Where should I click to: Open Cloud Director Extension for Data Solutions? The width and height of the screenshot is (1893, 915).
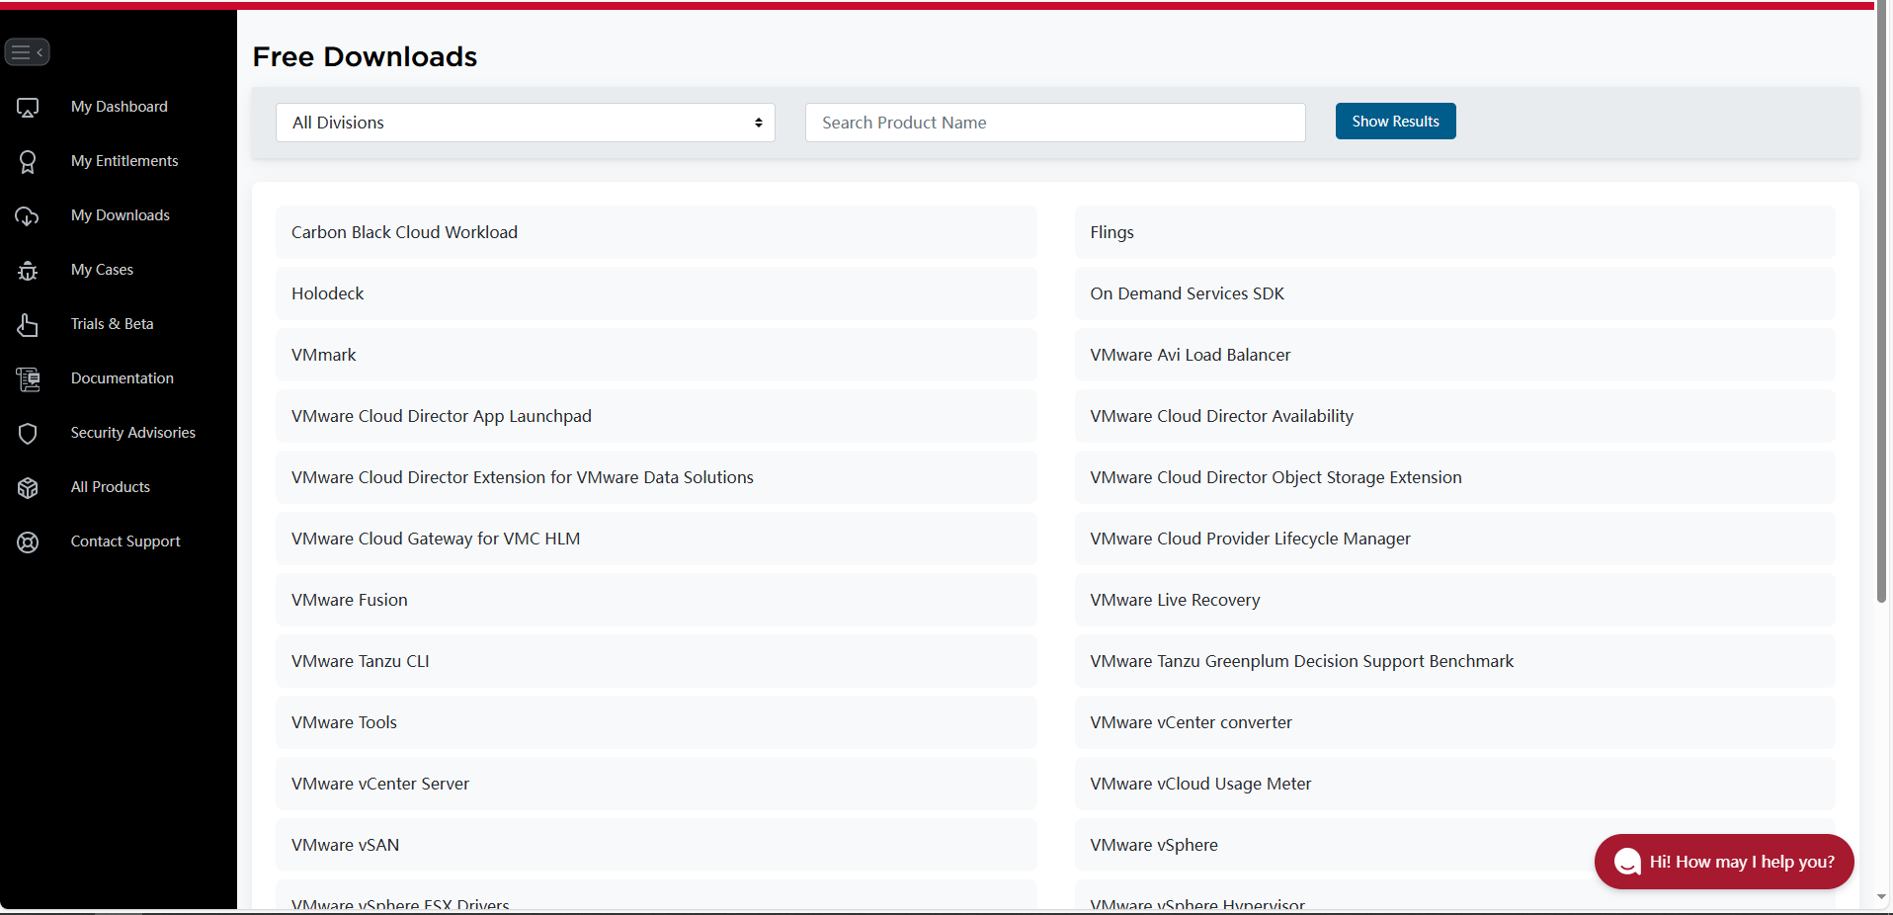(656, 477)
